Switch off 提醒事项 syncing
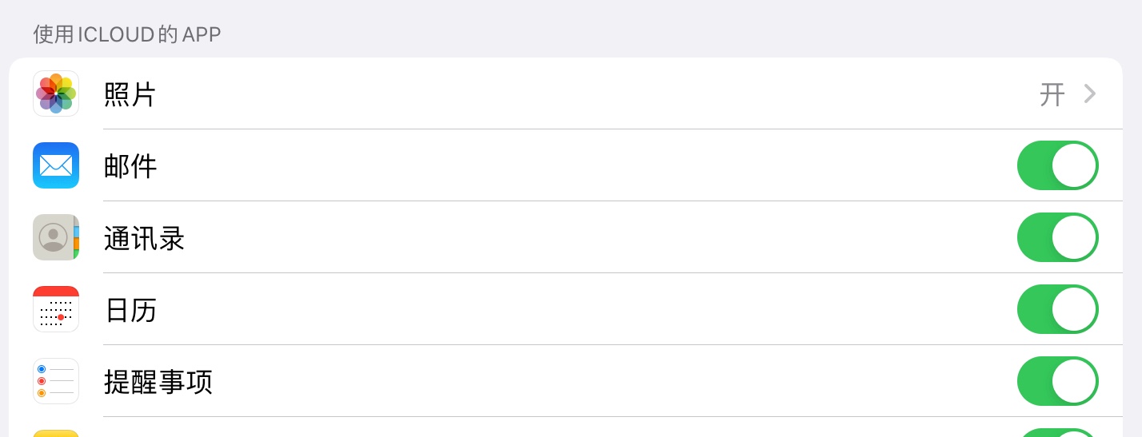The image size is (1142, 437). click(1057, 381)
